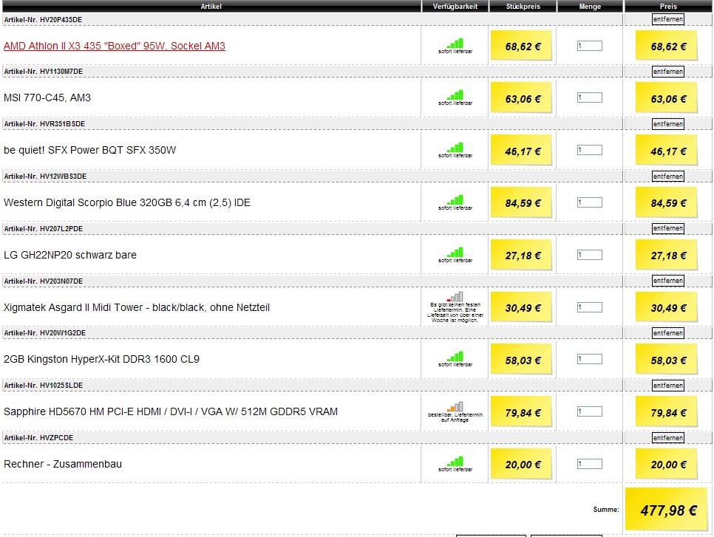This screenshot has height=537, width=714.
Task: Click availability bars for Kingston HyperX-Kit
Action: (455, 356)
